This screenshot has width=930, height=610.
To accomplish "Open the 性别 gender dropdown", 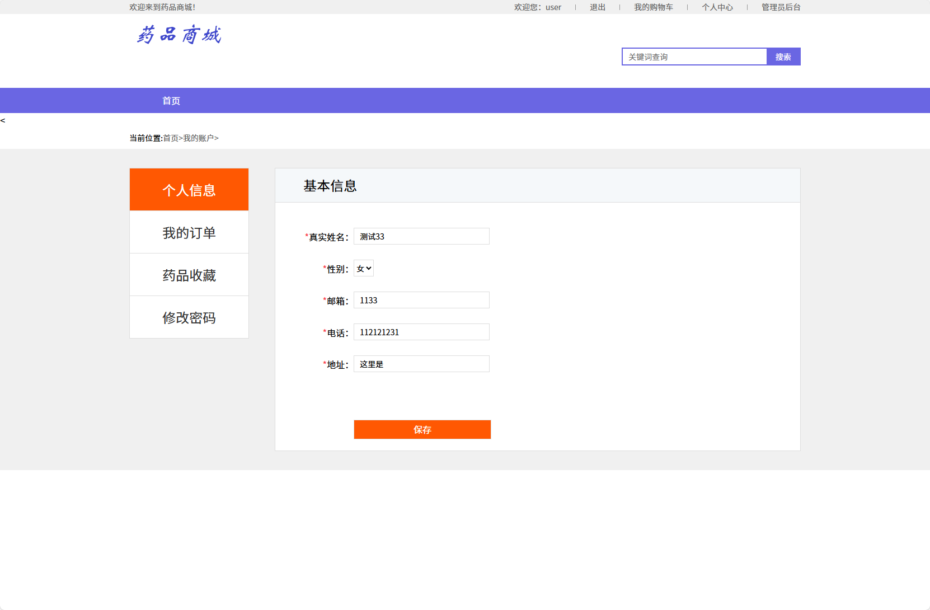I will coord(364,268).
